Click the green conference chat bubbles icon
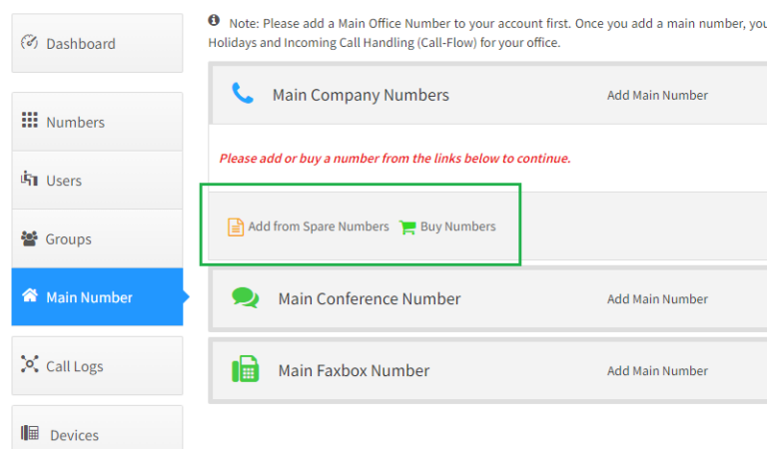The height and width of the screenshot is (449, 767). point(245,297)
